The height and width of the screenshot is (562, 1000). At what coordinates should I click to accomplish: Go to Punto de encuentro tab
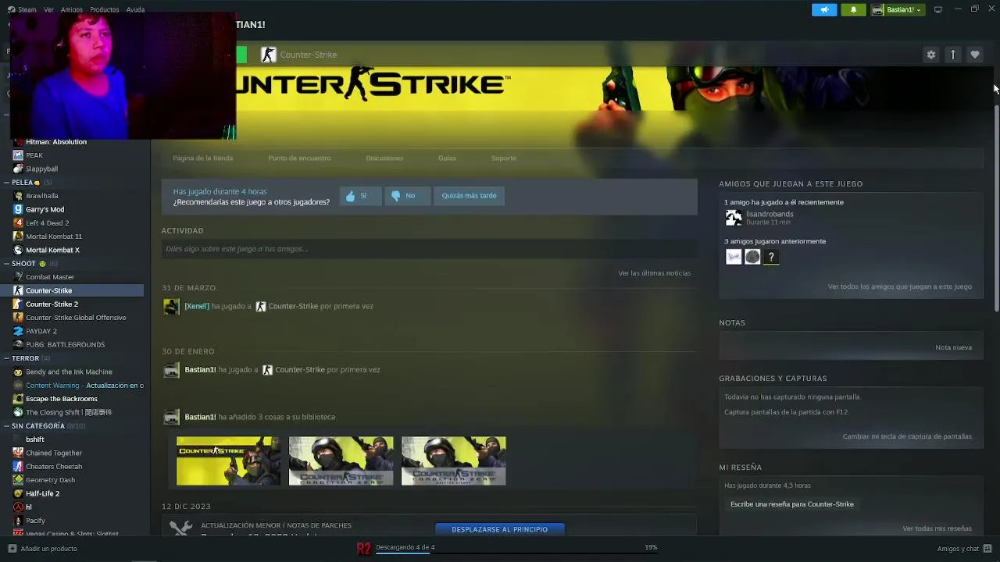click(x=299, y=158)
